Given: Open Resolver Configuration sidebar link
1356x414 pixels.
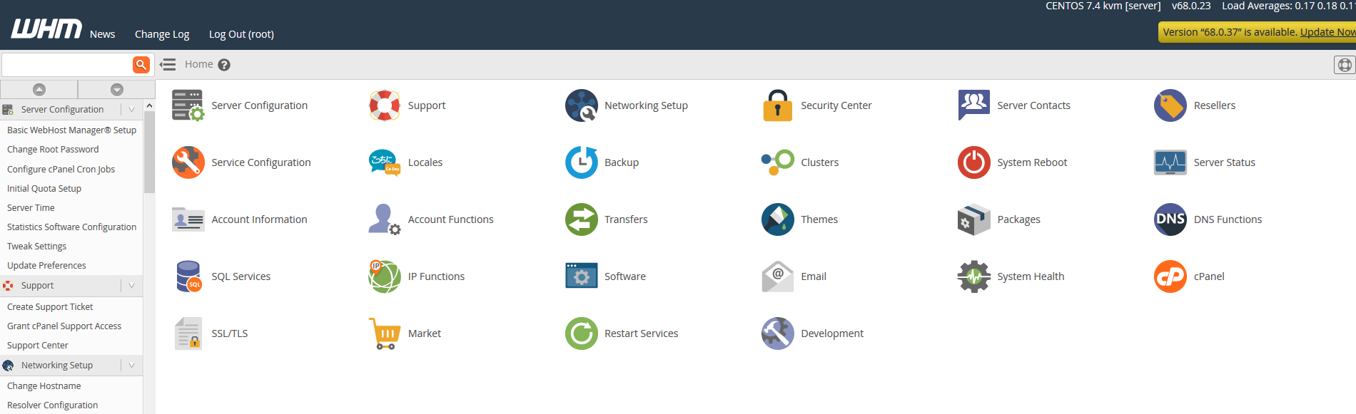Looking at the screenshot, I should pyautogui.click(x=53, y=405).
